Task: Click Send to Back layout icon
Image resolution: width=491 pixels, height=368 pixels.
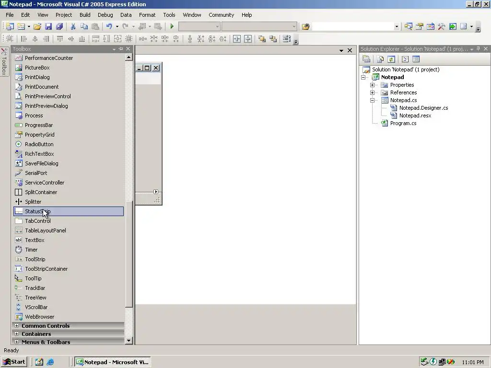Action: click(x=273, y=39)
